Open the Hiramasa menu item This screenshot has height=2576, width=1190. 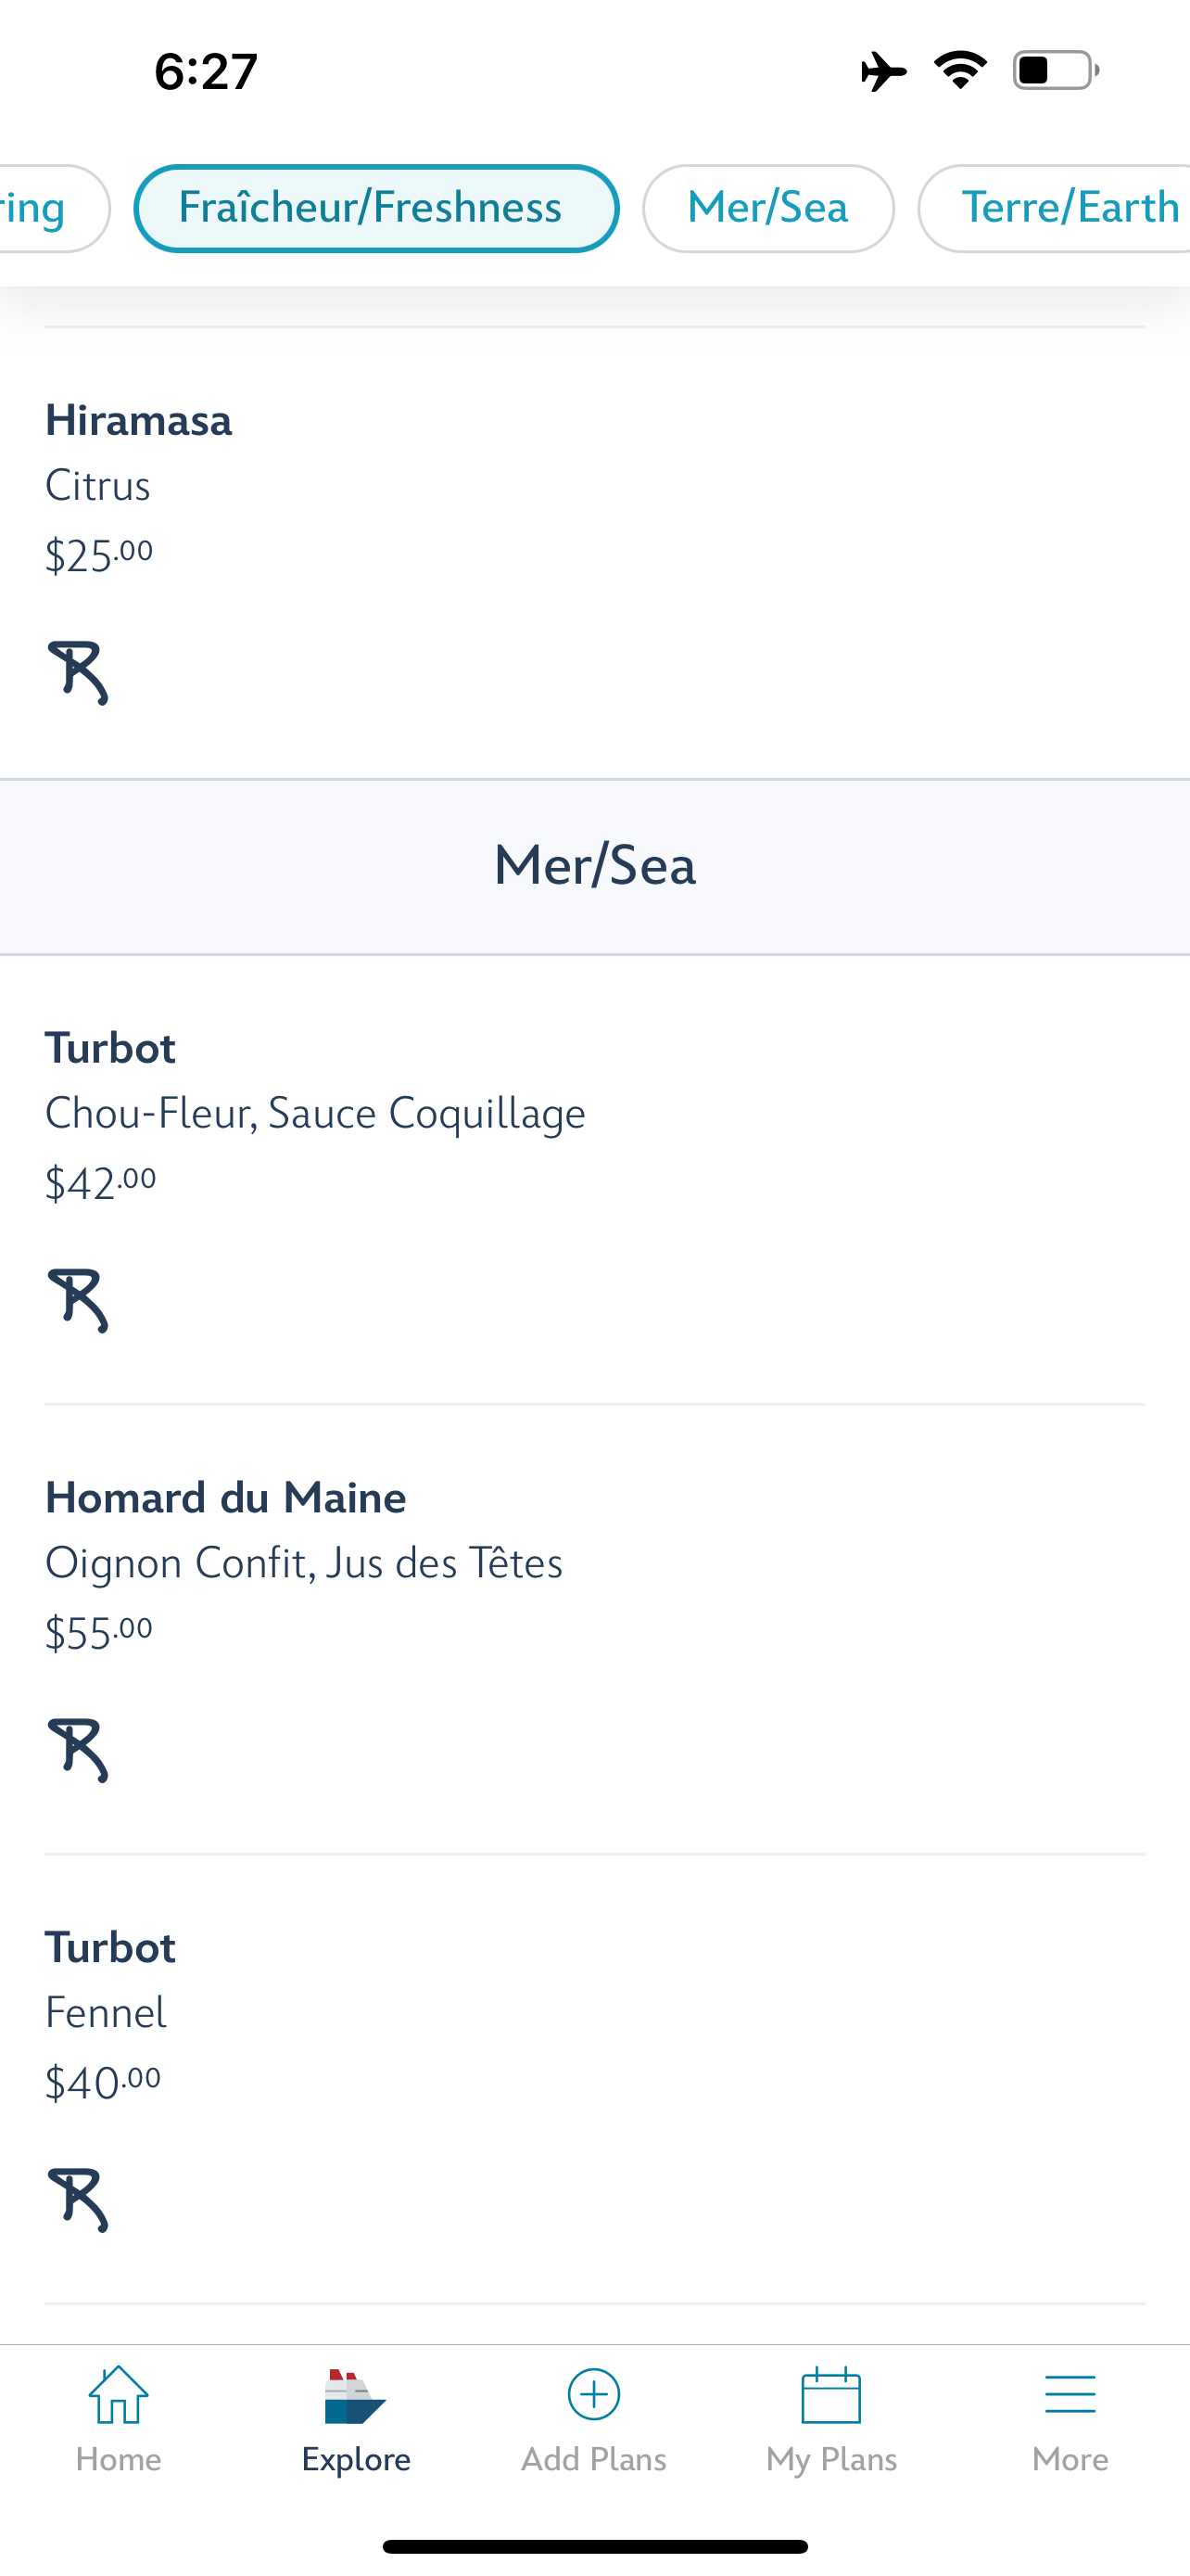click(x=139, y=421)
